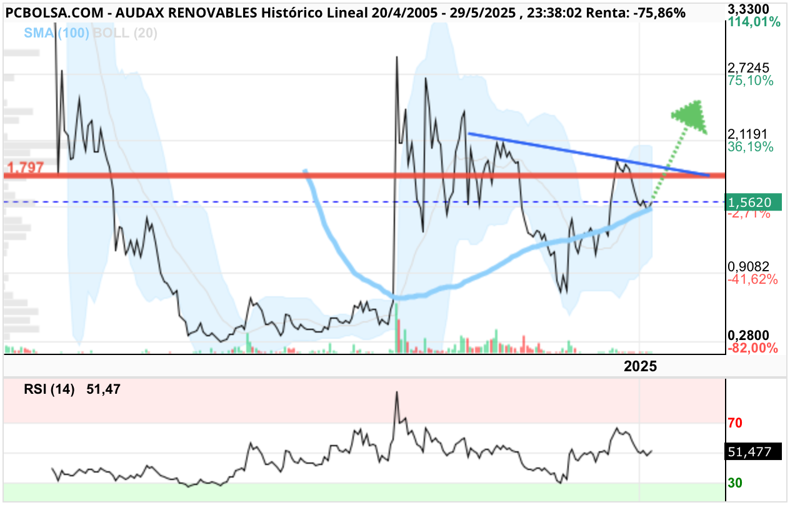Viewport: 790px width, 505px height.
Task: Click the green 1,5620 current price tag
Action: [754, 202]
